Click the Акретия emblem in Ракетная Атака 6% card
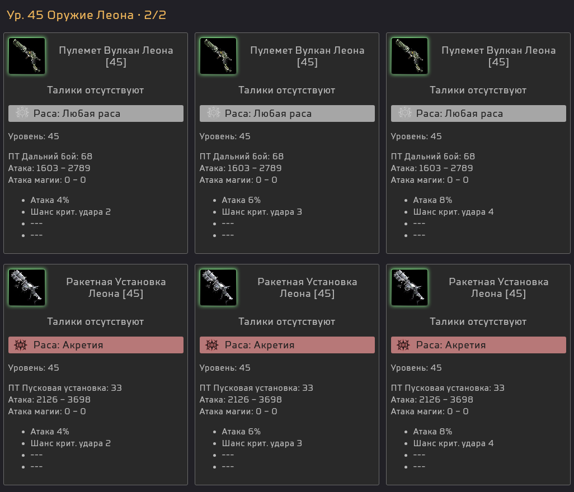574x492 pixels. (212, 345)
